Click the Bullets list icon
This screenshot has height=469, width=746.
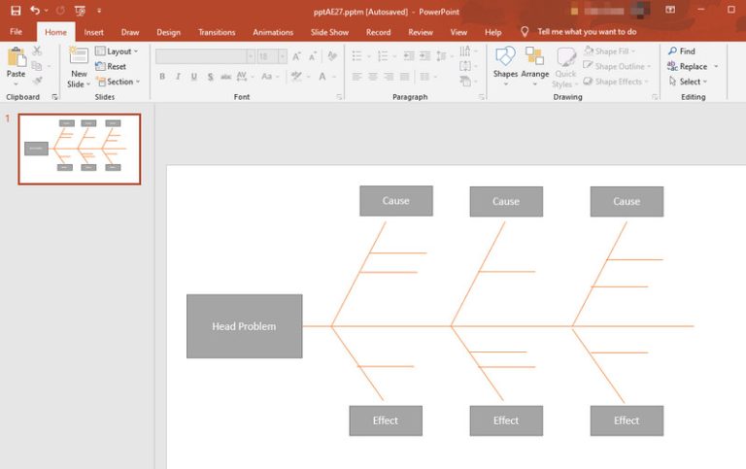[x=356, y=56]
